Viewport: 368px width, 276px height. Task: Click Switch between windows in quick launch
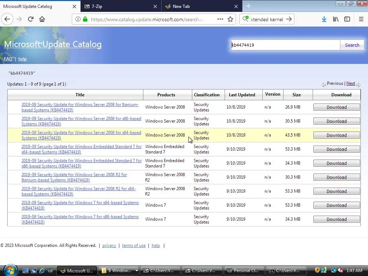point(33,271)
